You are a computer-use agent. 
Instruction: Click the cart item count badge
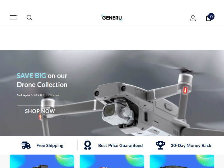click(x=211, y=17)
